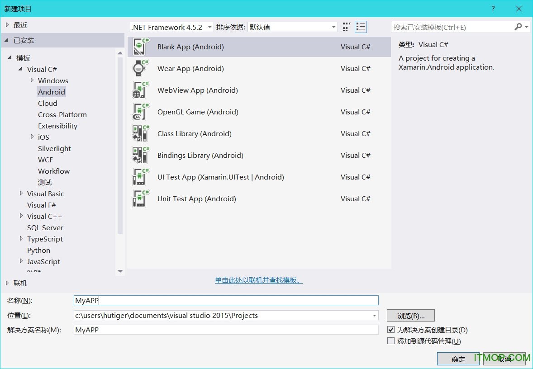Choose the UI Test App (Xamarin.UITest) template
Viewport: 533px width, 369px height.
(220, 177)
